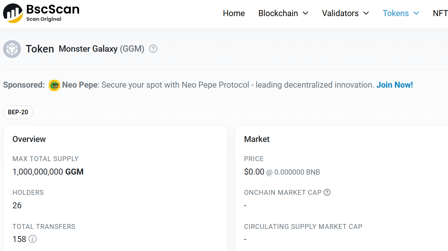Open the Validators dropdown menu
448x251 pixels.
(x=345, y=13)
